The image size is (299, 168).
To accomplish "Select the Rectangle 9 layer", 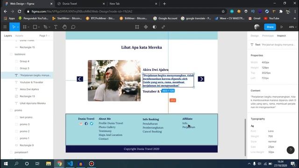I will point(27,145).
